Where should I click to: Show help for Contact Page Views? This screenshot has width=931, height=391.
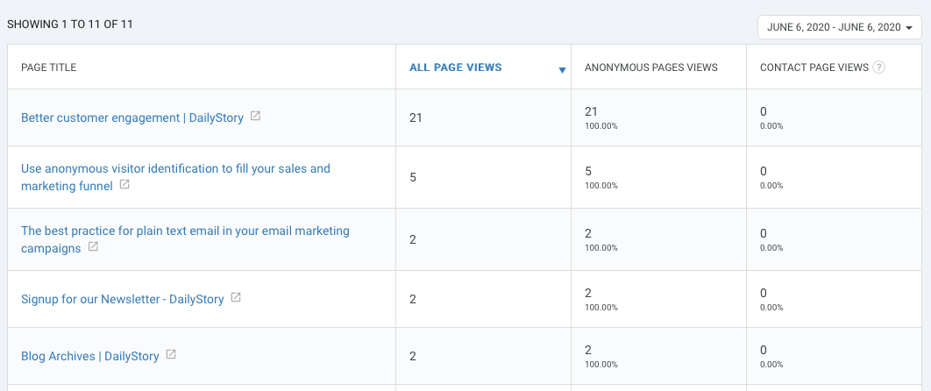point(879,67)
